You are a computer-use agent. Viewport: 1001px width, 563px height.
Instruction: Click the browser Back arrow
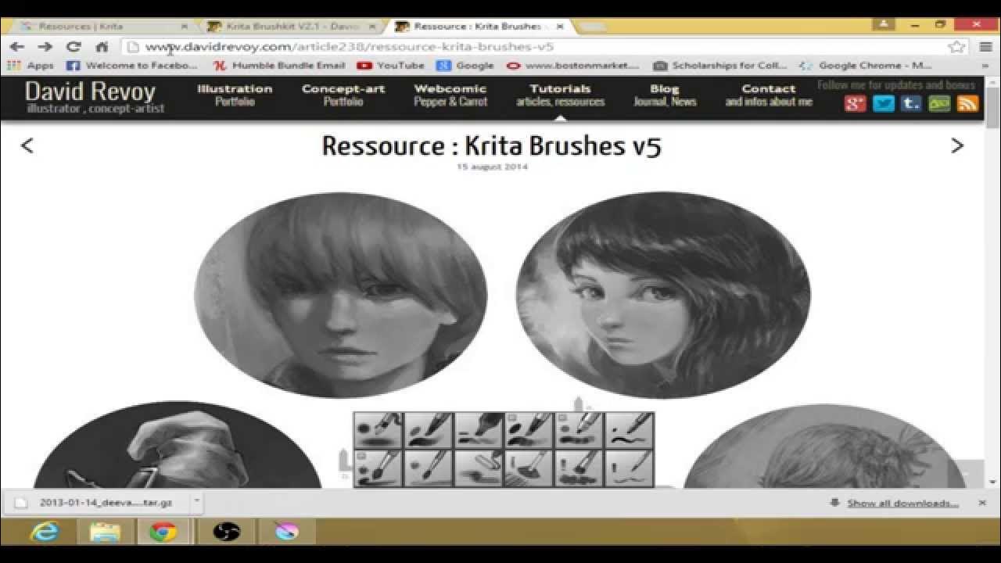tap(17, 47)
